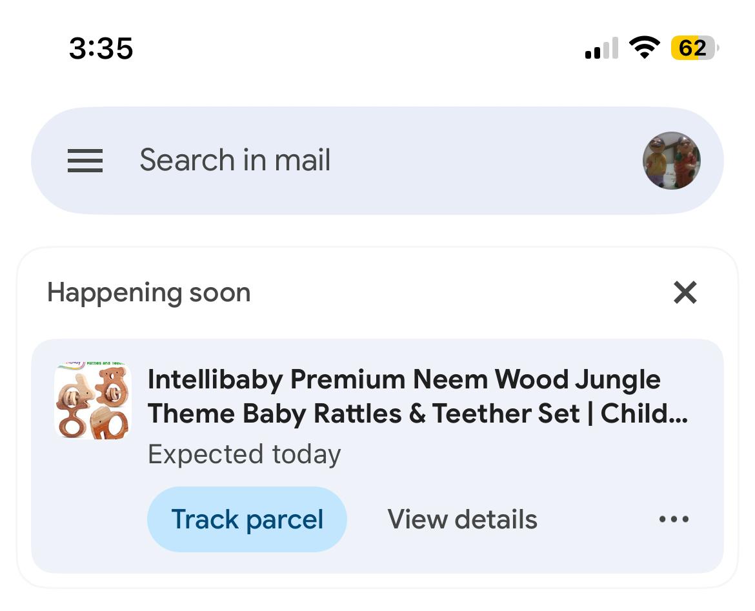Open more options three-dot menu
The image size is (755, 611).
(x=674, y=519)
